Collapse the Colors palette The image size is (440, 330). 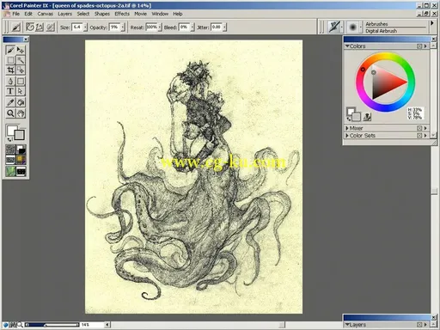pyautogui.click(x=347, y=46)
